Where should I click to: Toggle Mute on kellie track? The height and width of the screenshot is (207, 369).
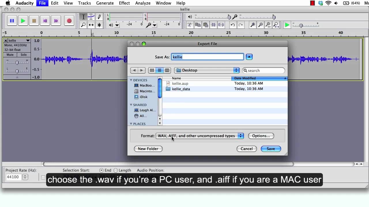[x=10, y=55]
